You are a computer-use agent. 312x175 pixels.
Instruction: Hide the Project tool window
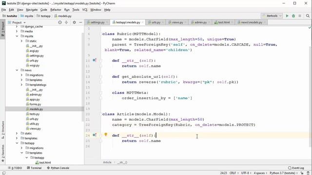80,22
